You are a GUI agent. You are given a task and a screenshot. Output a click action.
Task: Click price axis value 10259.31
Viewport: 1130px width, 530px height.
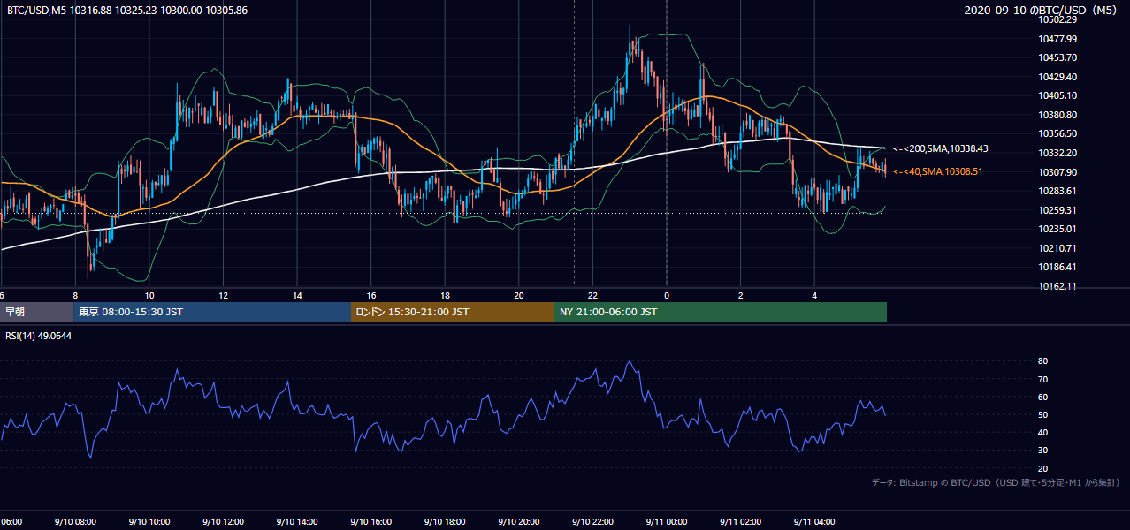(x=1057, y=210)
